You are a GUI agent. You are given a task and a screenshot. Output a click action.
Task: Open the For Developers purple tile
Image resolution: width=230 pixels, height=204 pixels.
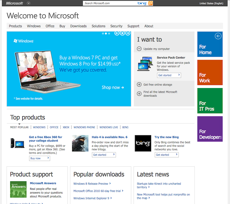[x=210, y=129]
